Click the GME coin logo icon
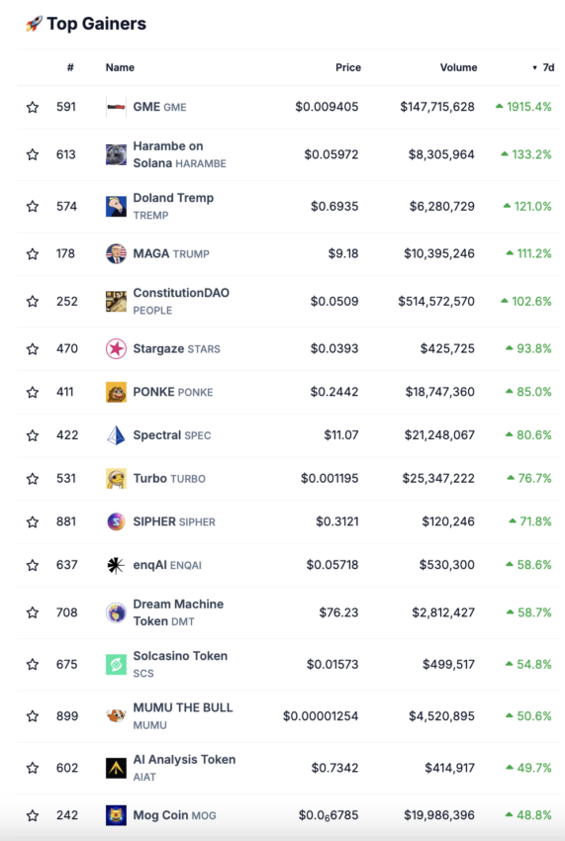565x841 pixels. point(116,107)
